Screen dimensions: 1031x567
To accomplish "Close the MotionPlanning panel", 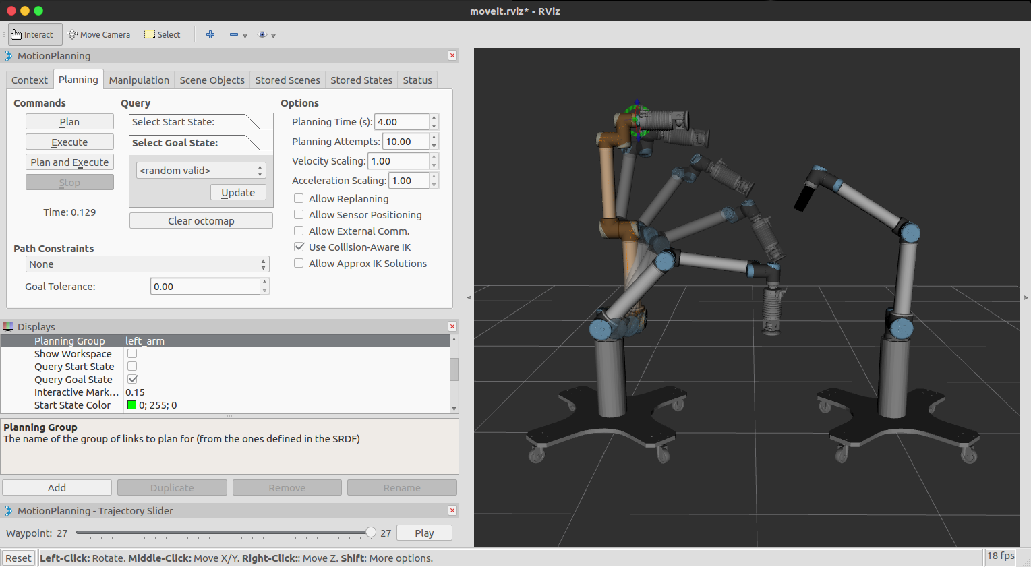I will 452,55.
